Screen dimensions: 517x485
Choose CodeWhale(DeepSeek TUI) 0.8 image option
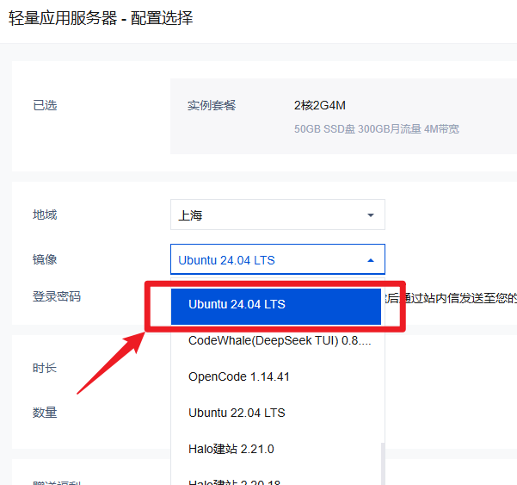[x=278, y=341]
